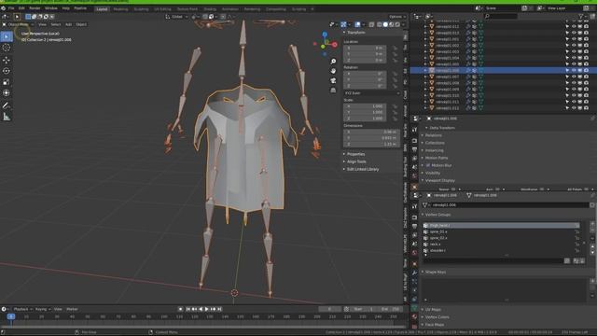This screenshot has height=336, width=597.
Task: Open the timeline Marker menu
Action: coord(72,309)
